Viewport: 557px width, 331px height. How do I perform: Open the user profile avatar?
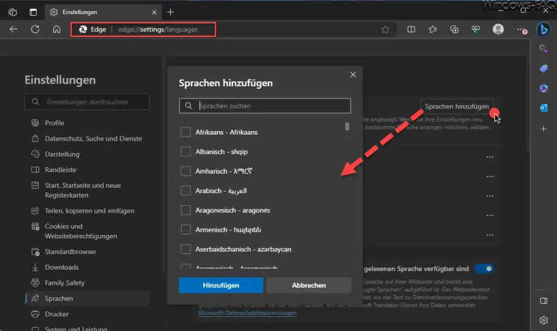click(498, 29)
